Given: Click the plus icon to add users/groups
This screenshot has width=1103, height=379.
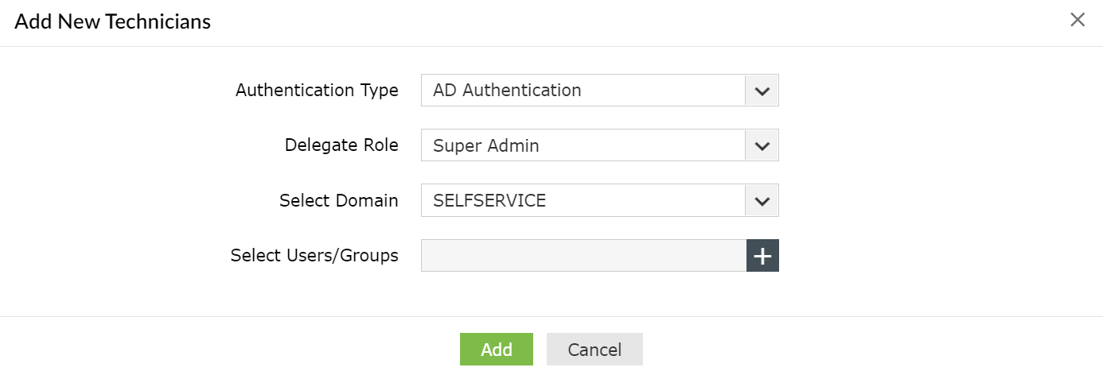Looking at the screenshot, I should pos(762,256).
